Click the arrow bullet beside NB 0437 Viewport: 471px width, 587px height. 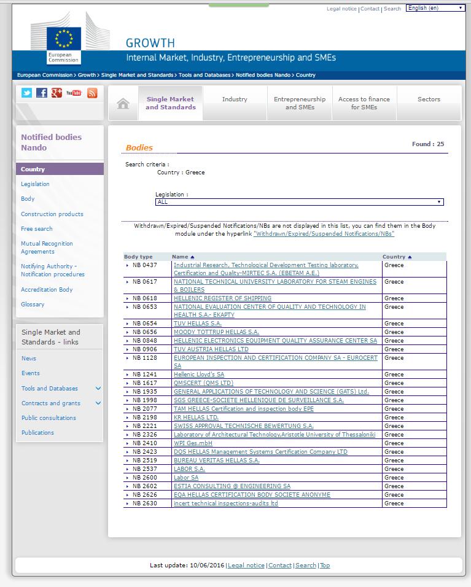click(x=127, y=265)
